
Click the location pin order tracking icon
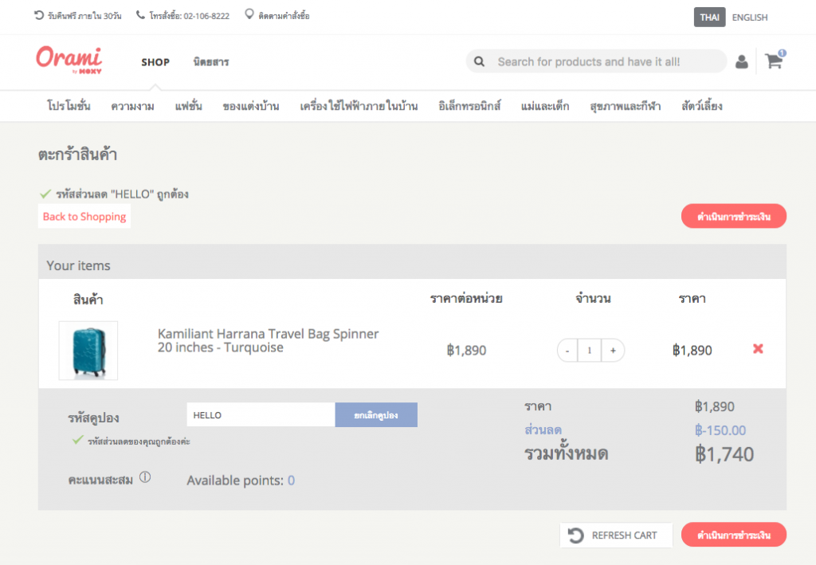pyautogui.click(x=249, y=15)
